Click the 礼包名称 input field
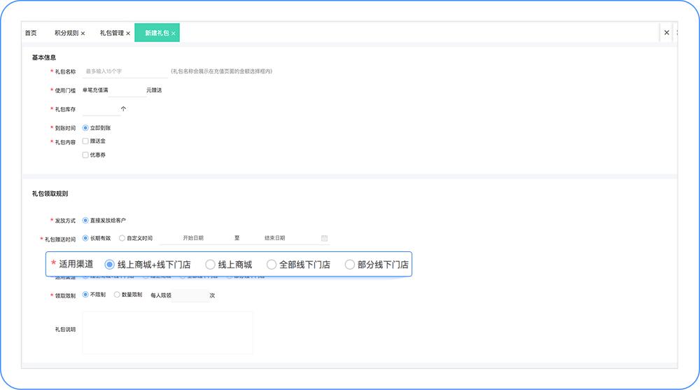 pos(125,71)
